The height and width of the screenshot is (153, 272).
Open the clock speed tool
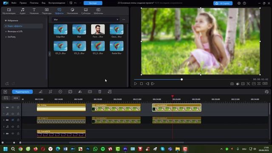click(60, 92)
